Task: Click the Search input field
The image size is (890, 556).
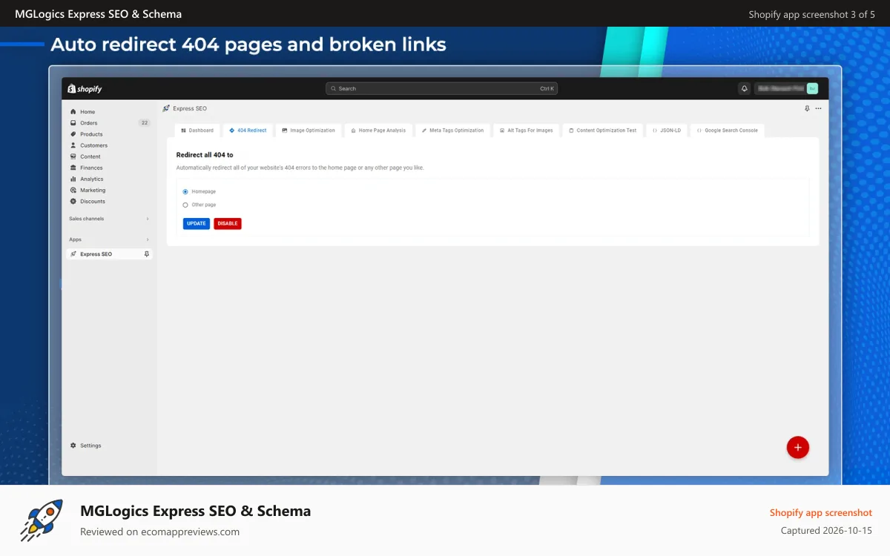Action: [441, 88]
